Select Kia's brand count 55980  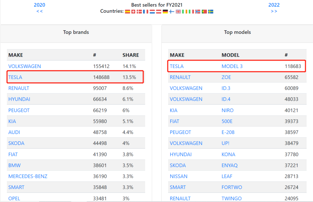(100, 121)
